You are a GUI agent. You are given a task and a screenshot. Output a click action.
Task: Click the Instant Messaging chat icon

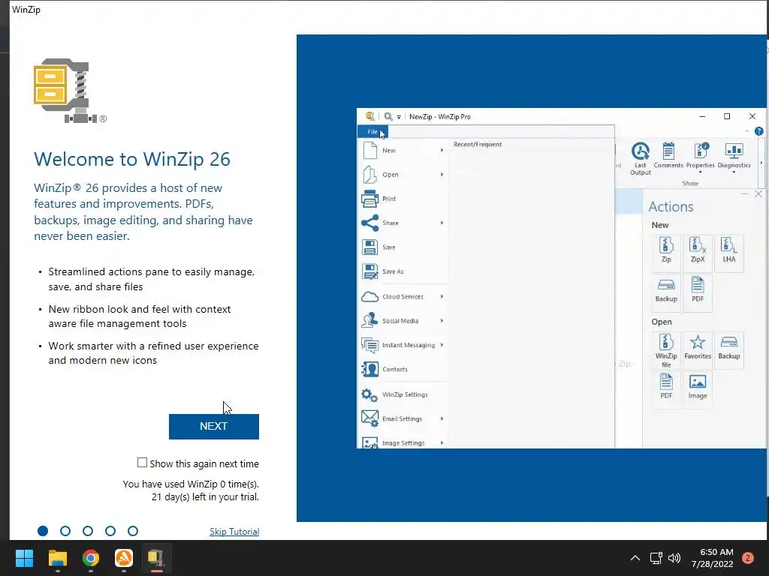[x=369, y=345]
